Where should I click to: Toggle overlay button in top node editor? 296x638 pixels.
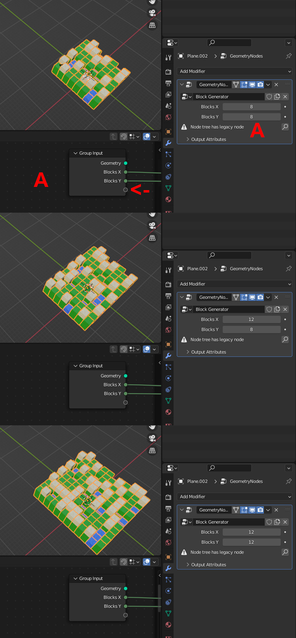[147, 137]
